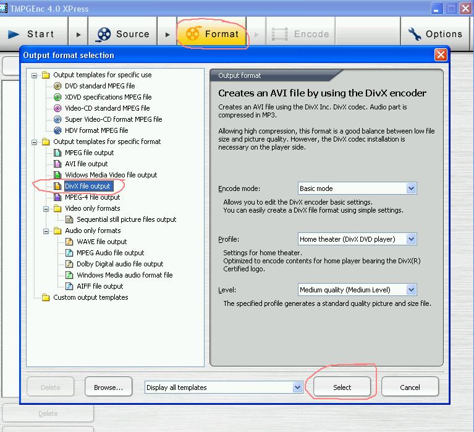
Task: Click the MPEG file output page icon
Action: tap(57, 153)
